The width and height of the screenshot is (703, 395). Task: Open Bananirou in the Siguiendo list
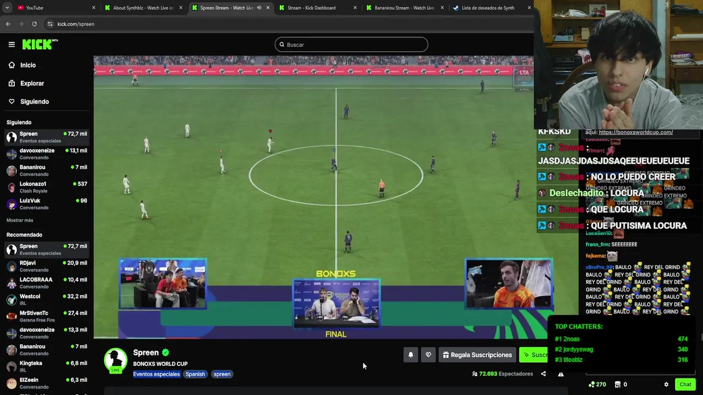[47, 171]
